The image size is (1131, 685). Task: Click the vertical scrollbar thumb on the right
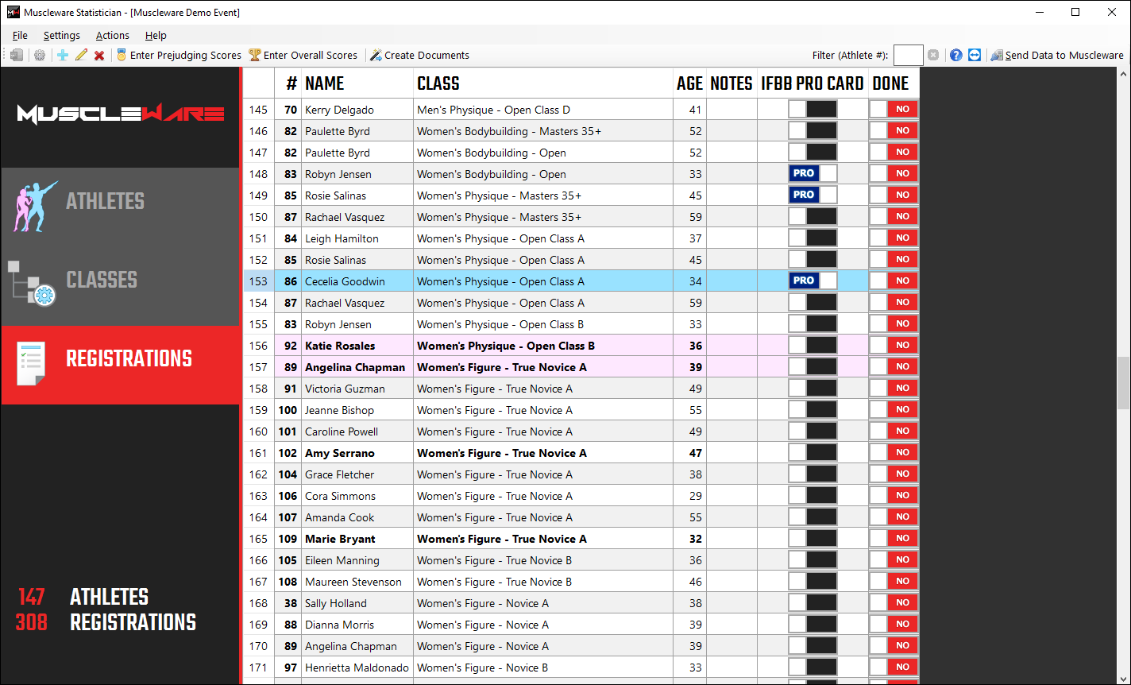click(1123, 383)
